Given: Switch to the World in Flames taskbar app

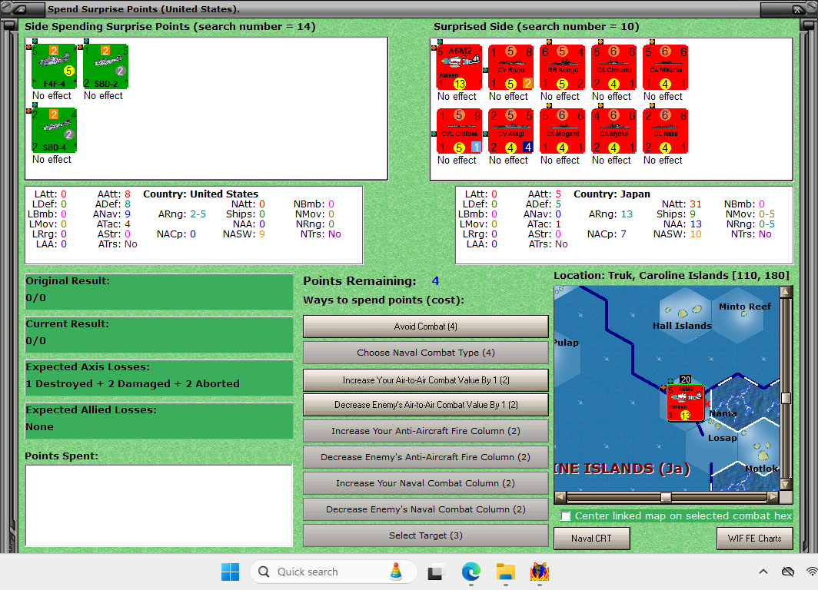Looking at the screenshot, I should coord(540,572).
